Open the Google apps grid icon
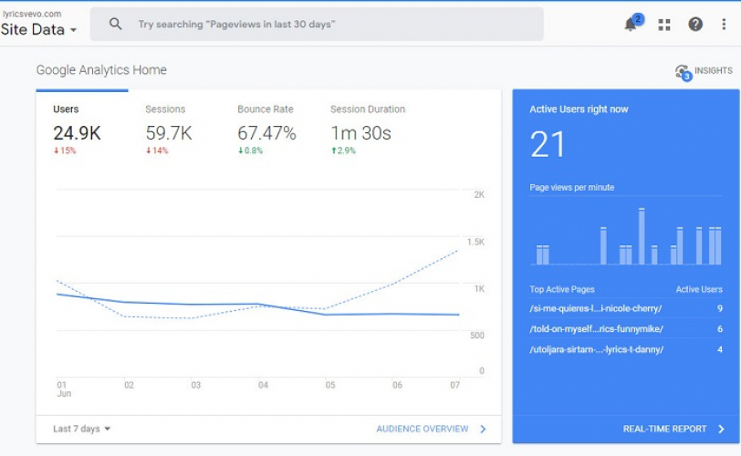Screen dimensions: 741x456 click(664, 25)
